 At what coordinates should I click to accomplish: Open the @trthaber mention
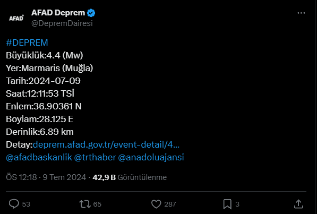click(95, 157)
